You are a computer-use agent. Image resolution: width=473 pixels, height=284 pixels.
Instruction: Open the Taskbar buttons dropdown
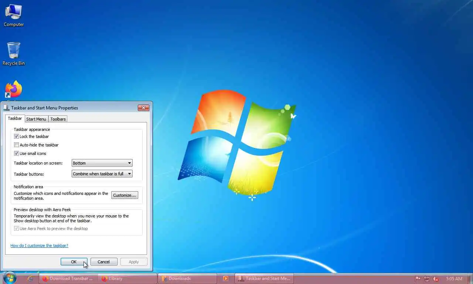click(102, 174)
